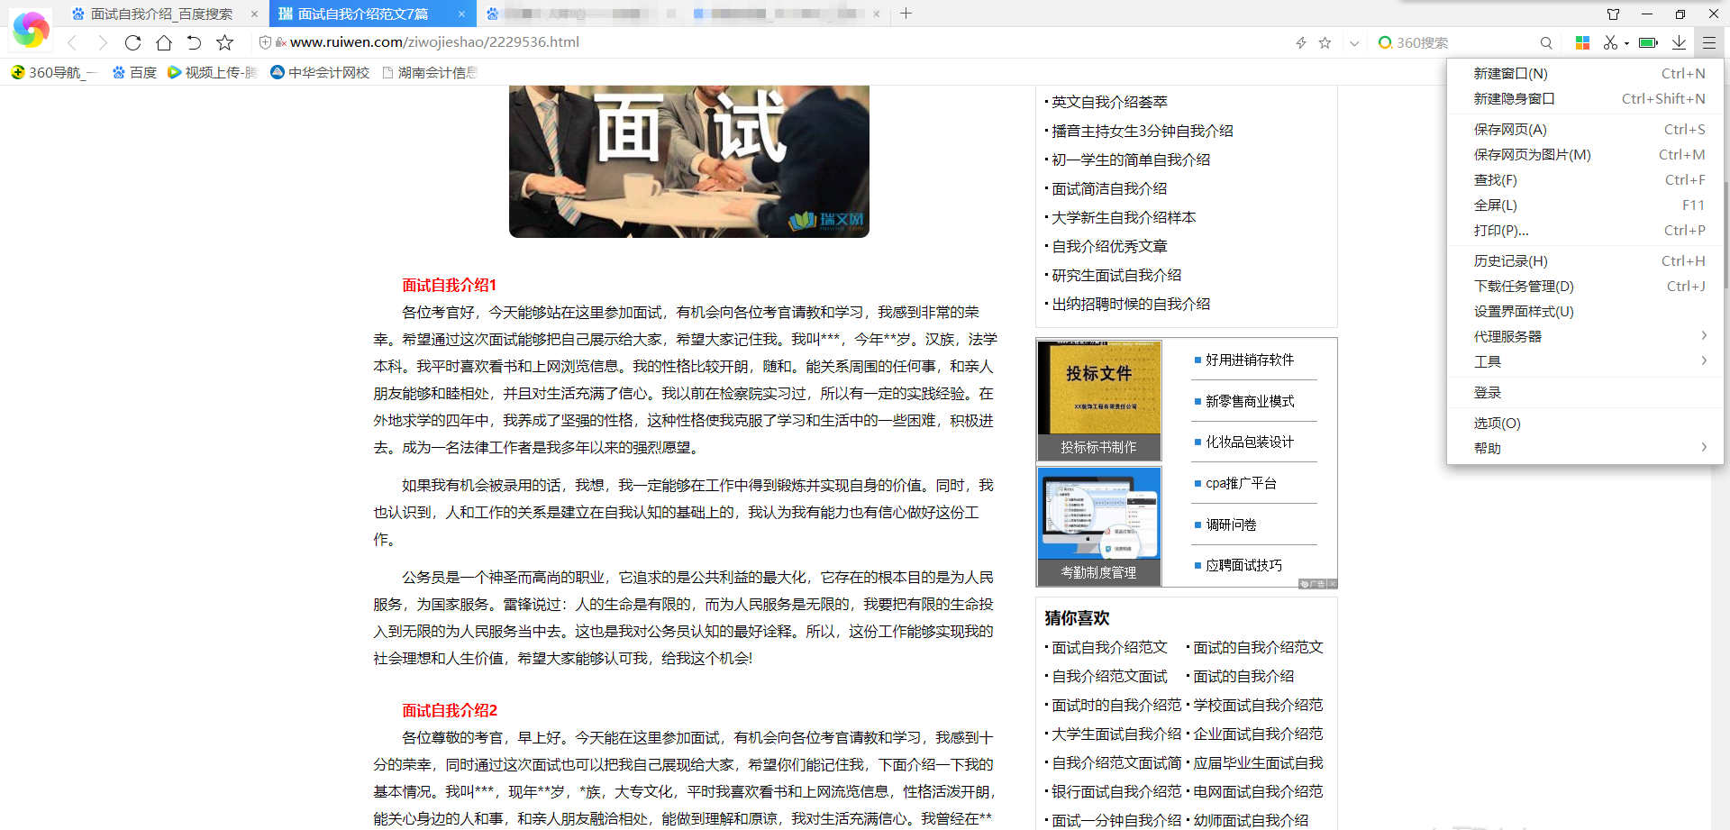Image resolution: width=1730 pixels, height=830 pixels.
Task: Choose 历史记录 in the browser menu
Action: [x=1510, y=260]
